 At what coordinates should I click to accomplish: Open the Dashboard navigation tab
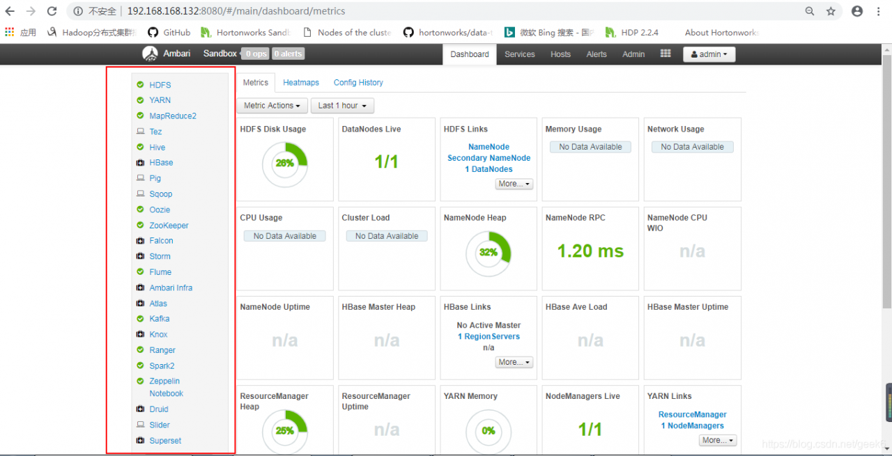click(470, 54)
